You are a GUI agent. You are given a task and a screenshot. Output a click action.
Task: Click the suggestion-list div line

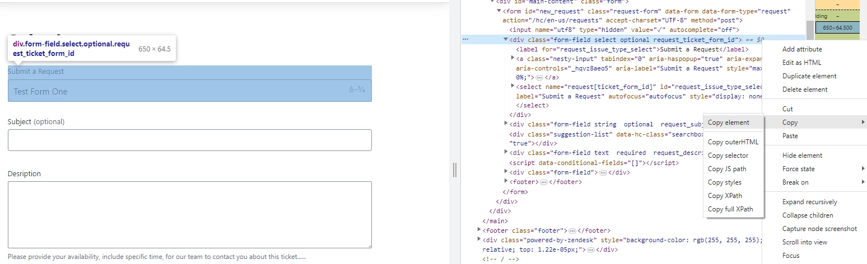607,139
